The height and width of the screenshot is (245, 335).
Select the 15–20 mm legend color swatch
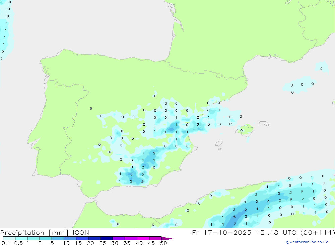coord(82,238)
